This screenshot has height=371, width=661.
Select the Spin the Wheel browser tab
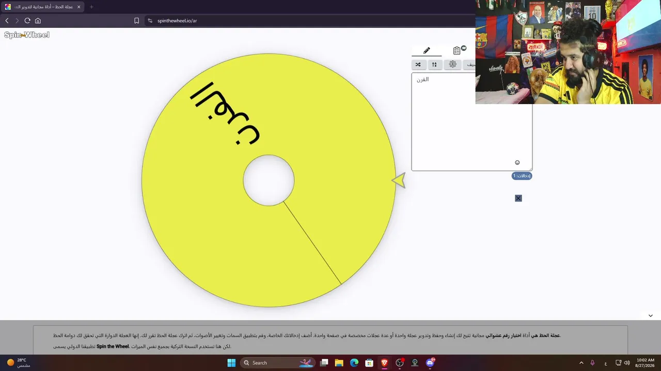[x=43, y=7]
